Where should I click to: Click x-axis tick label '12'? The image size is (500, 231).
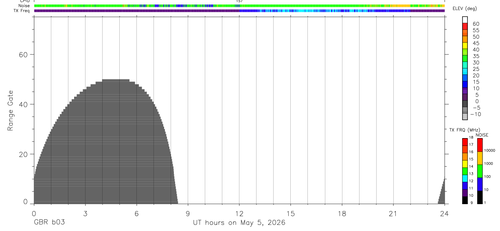point(239,213)
